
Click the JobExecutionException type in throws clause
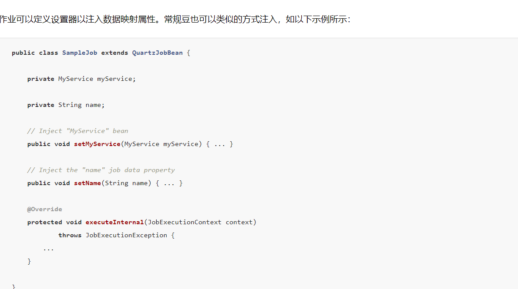click(126, 235)
